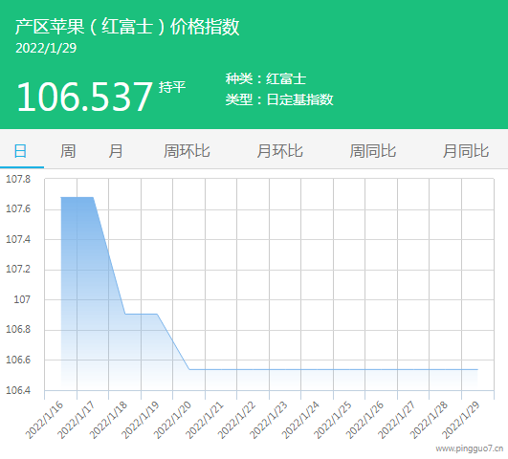Image resolution: width=508 pixels, height=459 pixels.
Task: Click the 2022/1/18 data point on the chart line
Action: (125, 314)
